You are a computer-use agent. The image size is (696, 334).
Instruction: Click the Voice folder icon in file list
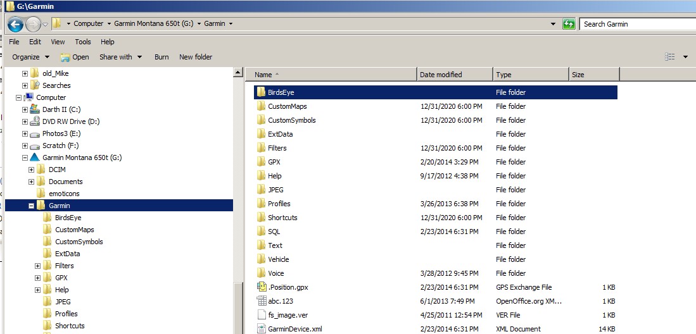(x=261, y=273)
